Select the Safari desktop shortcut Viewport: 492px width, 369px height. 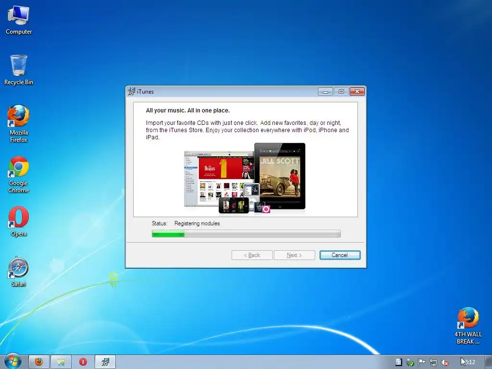tap(19, 272)
